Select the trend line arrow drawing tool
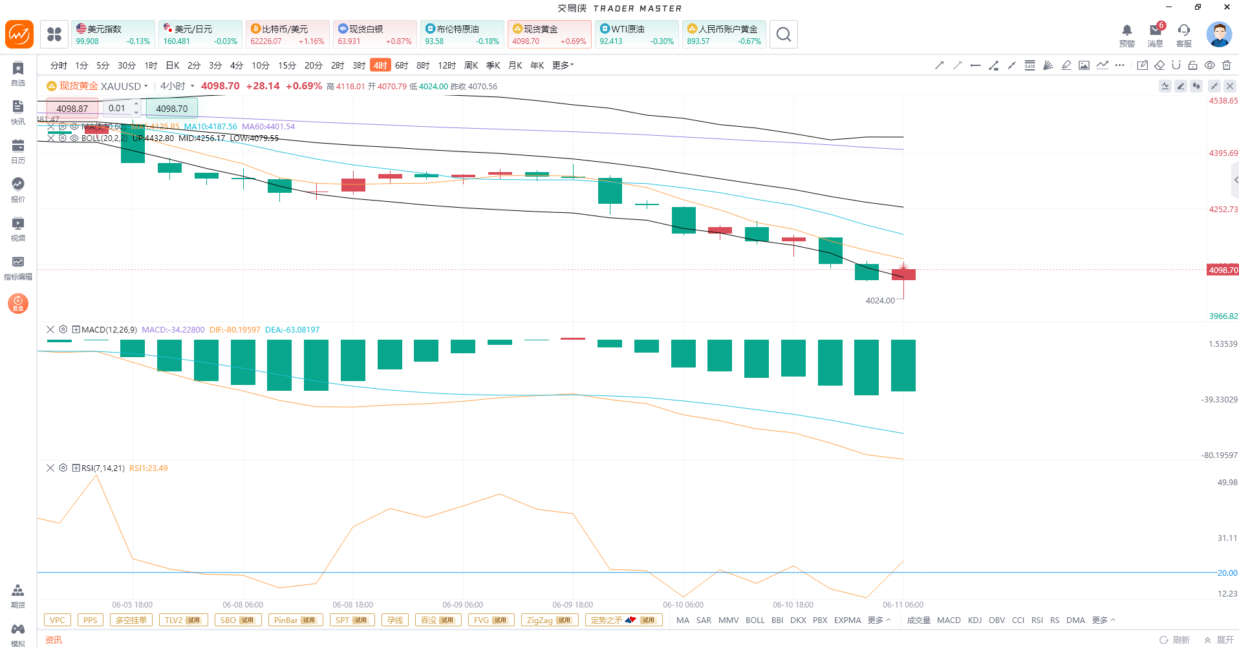 939,65
